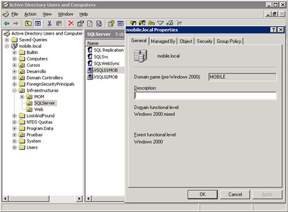Click the dialog's question mark help button
Screen dimensions: 288x212
click(274, 30)
